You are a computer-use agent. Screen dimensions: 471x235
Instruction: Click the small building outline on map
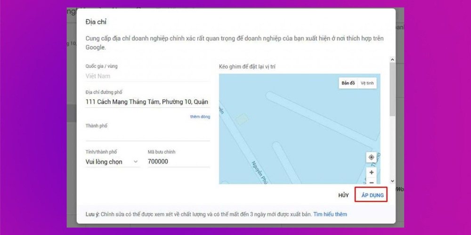point(241,120)
